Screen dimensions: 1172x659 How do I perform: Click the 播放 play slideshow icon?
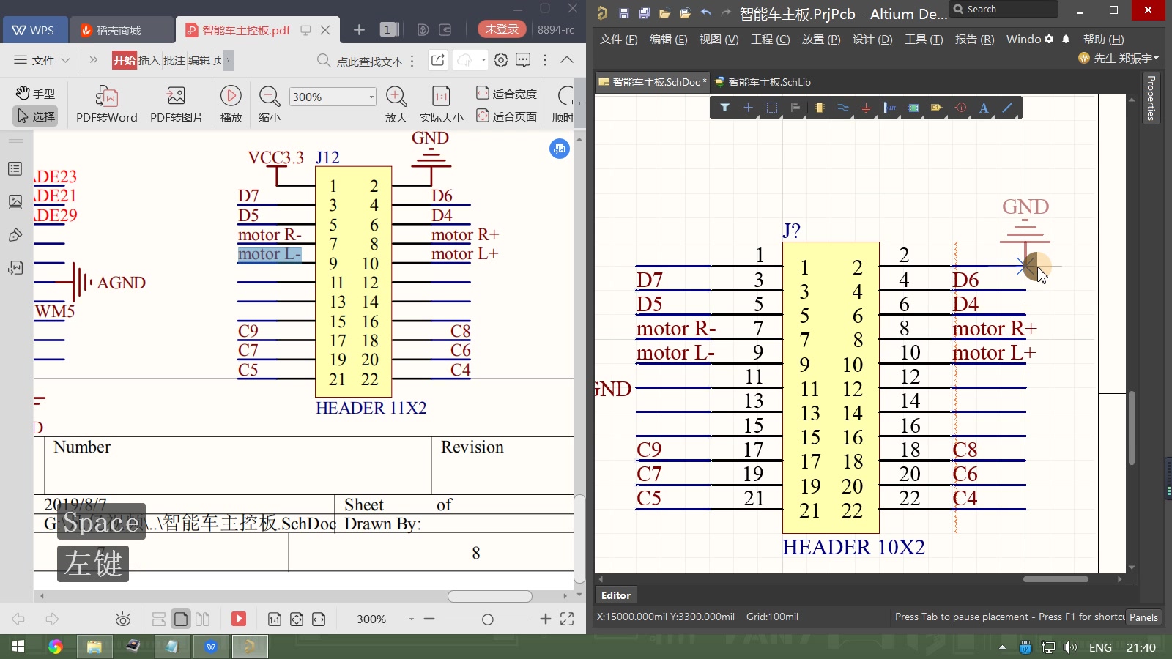coord(231,103)
